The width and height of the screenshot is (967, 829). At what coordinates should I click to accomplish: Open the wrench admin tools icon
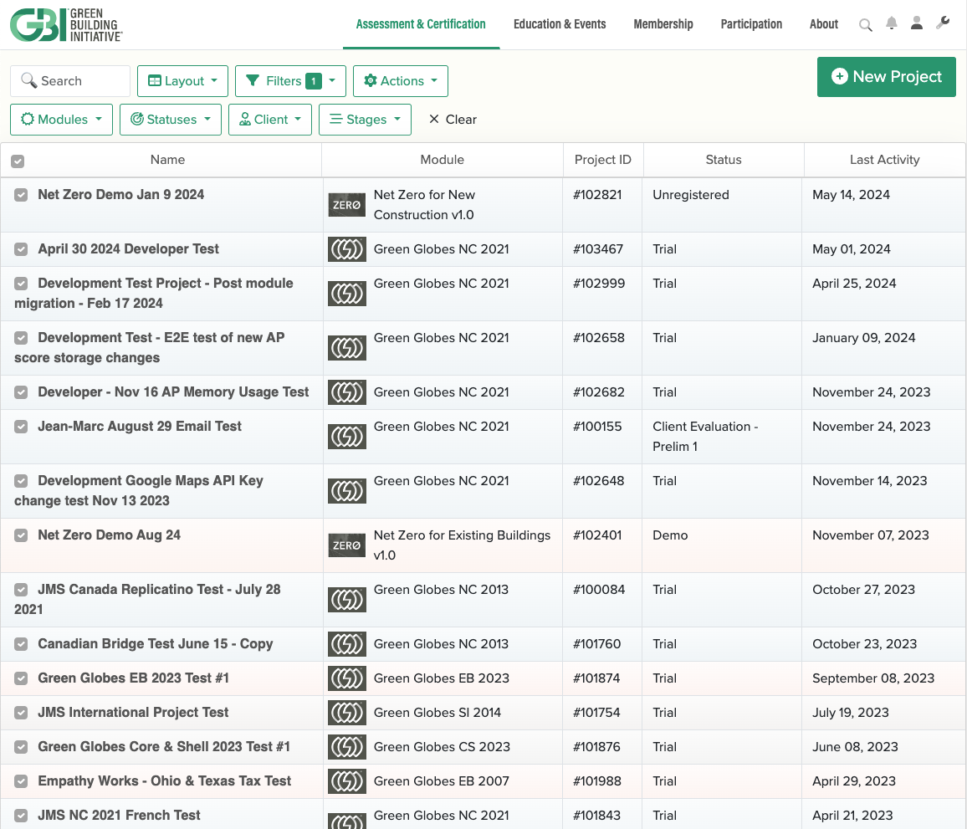click(943, 23)
